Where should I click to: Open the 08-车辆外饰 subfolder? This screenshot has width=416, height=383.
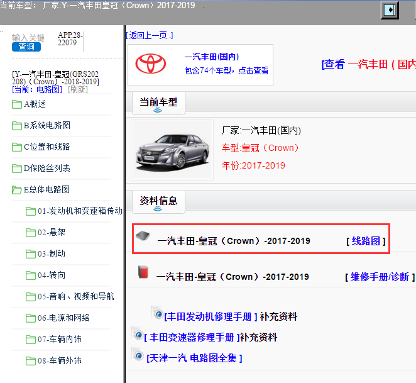pyautogui.click(x=60, y=361)
